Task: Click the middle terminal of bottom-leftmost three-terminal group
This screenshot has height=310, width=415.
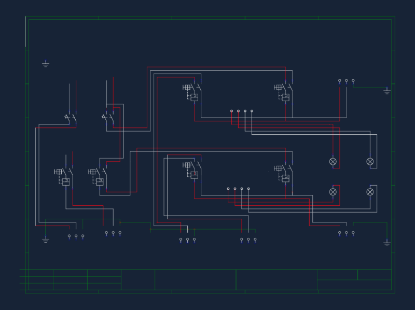Action: [x=76, y=237]
